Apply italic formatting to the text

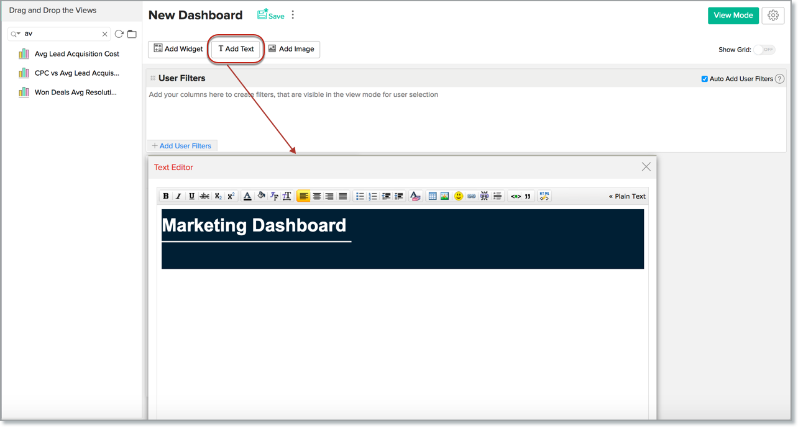(178, 196)
